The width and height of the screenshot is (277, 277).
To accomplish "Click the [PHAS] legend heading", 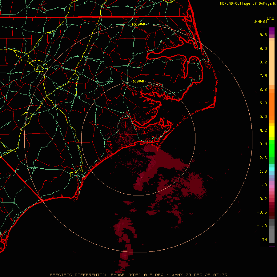I will [260, 21].
